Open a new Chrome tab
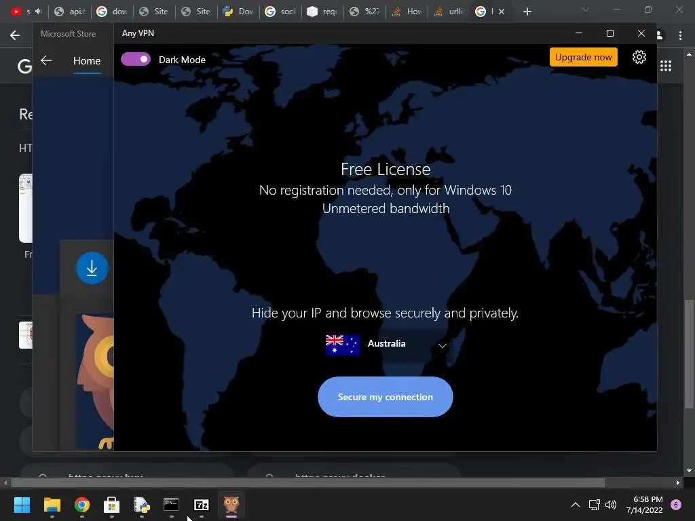This screenshot has height=521, width=695. coord(527,12)
